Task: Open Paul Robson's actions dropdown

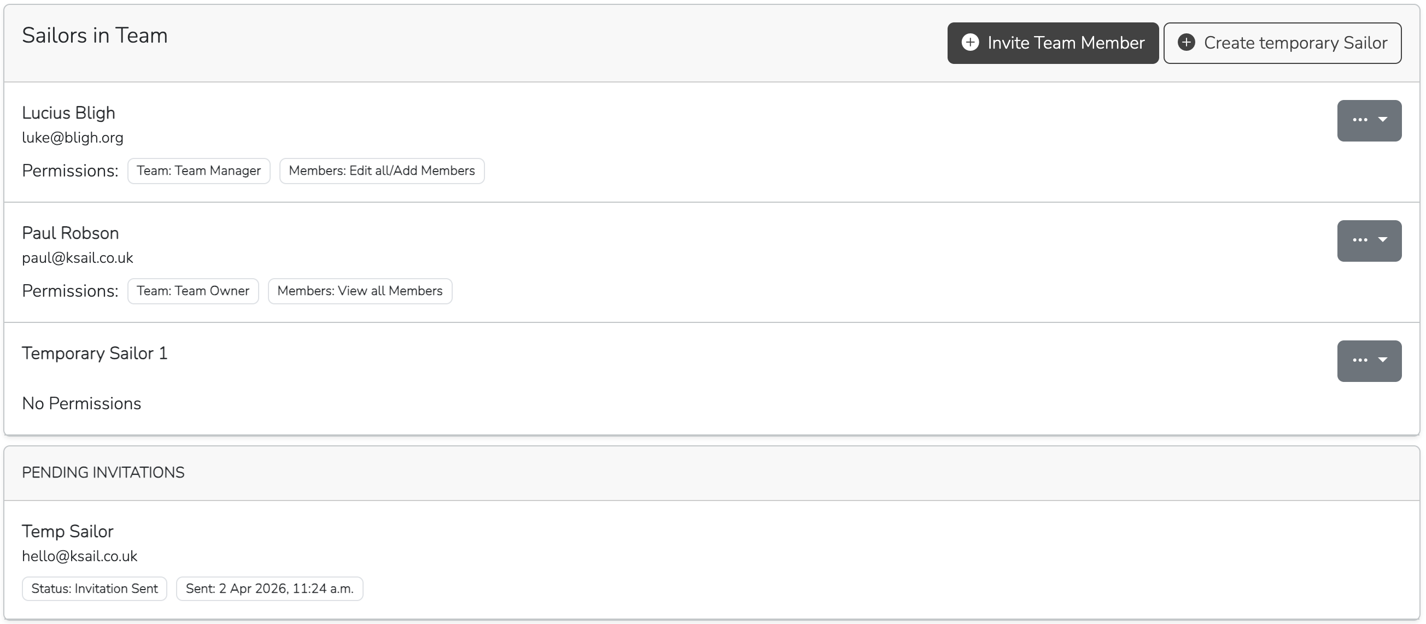Action: pos(1369,240)
